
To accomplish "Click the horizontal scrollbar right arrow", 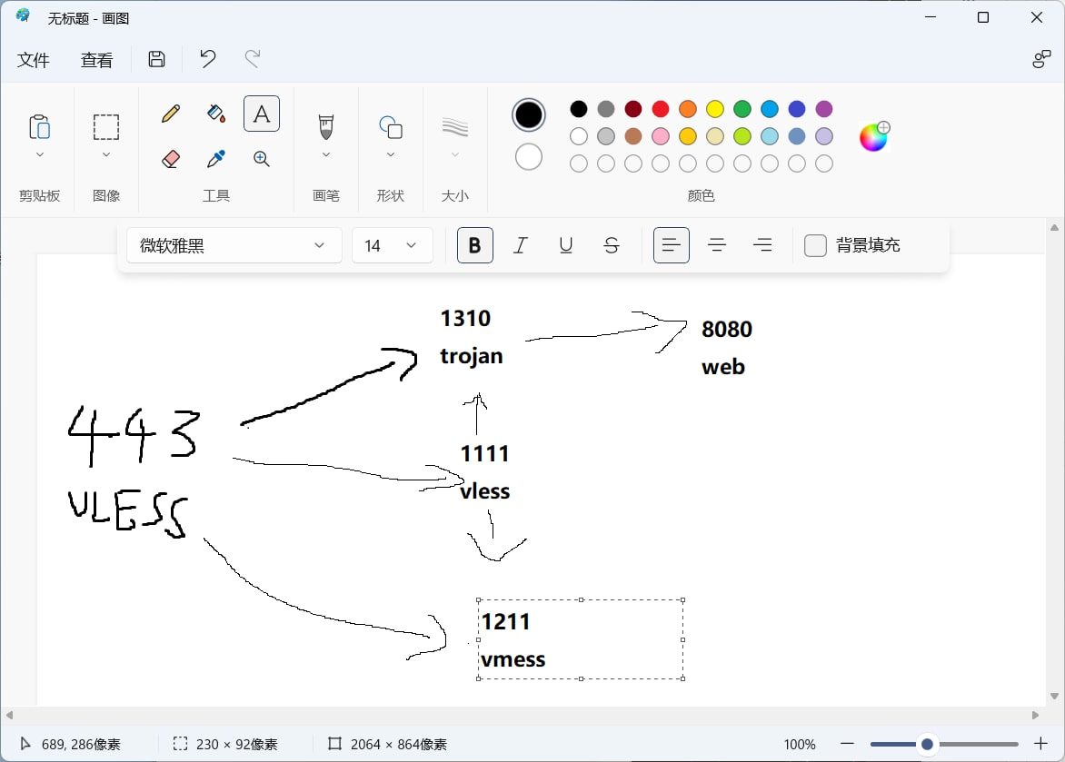I will pos(1035,715).
